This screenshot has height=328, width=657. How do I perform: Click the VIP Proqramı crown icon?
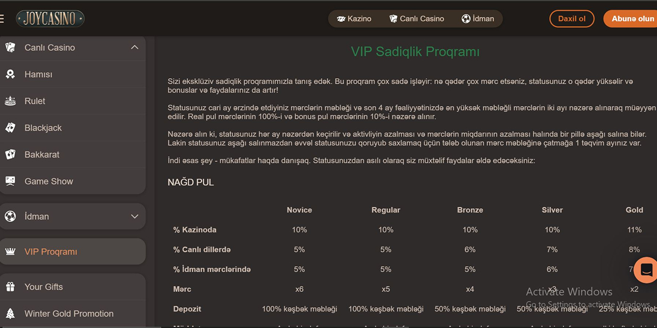click(10, 252)
